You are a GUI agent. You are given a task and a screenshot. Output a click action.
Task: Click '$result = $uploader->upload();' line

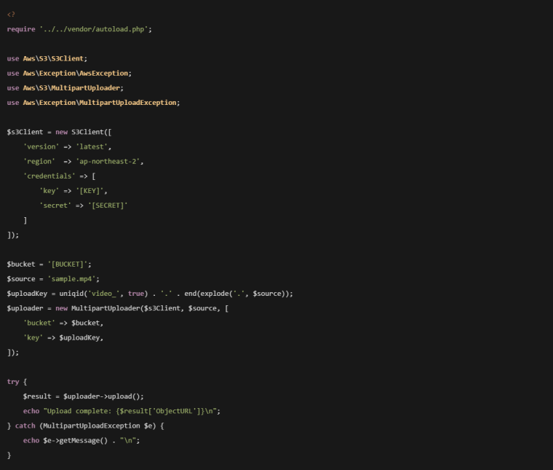click(83, 396)
